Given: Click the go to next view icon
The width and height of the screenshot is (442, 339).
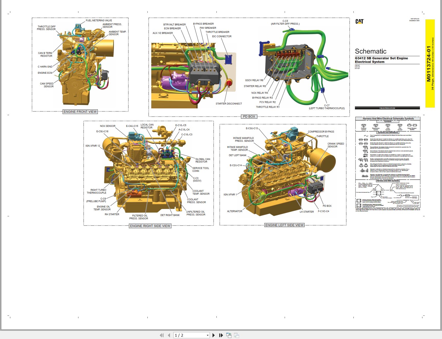Looking at the screenshot, I should click(x=237, y=335).
